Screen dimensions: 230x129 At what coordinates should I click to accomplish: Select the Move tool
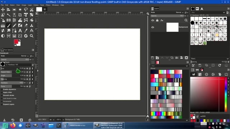(3, 10)
